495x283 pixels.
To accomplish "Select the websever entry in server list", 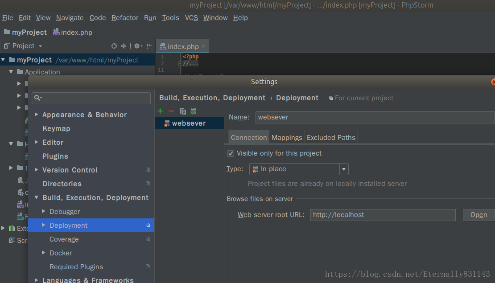I will click(x=189, y=123).
